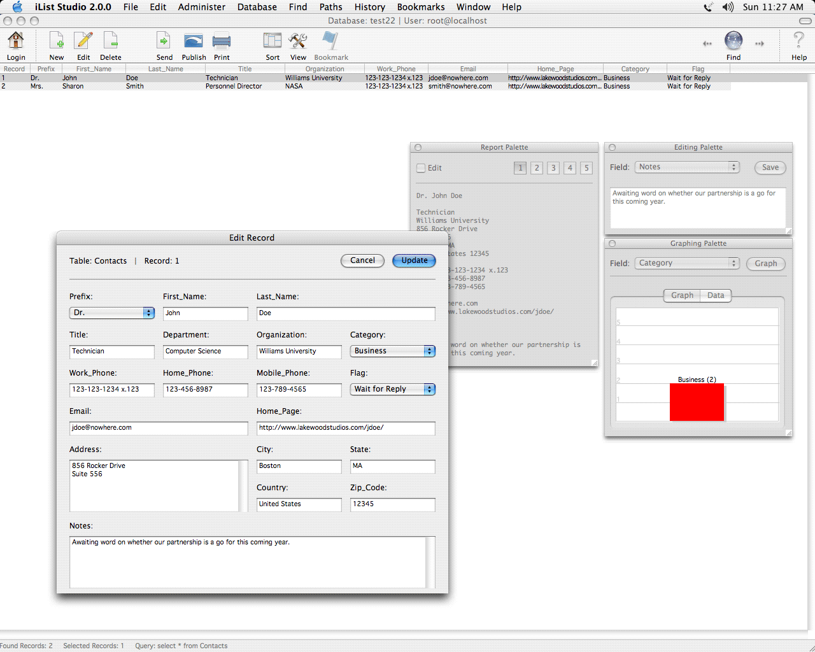Click the Mobile_Phone input field
Image resolution: width=815 pixels, height=652 pixels.
coord(299,390)
